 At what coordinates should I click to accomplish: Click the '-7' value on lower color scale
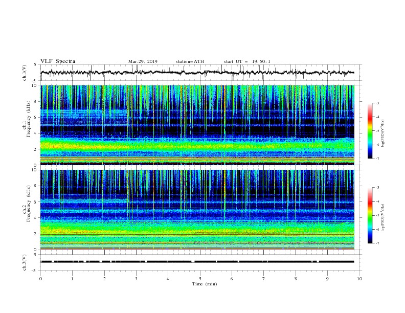point(377,243)
